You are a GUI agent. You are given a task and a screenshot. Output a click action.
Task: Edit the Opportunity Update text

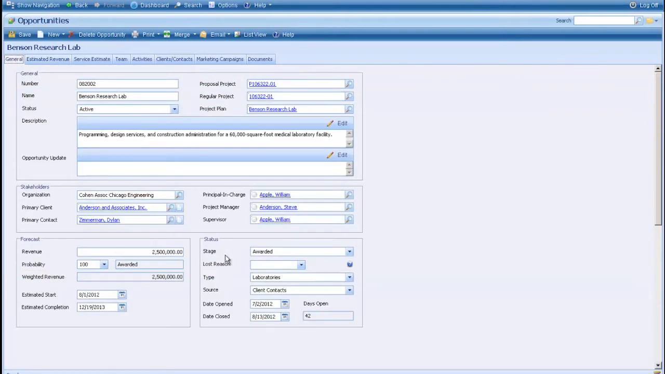click(337, 155)
